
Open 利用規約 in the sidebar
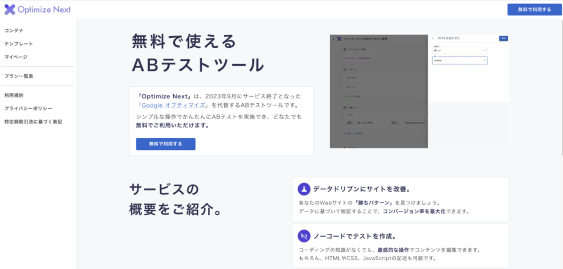coord(14,95)
